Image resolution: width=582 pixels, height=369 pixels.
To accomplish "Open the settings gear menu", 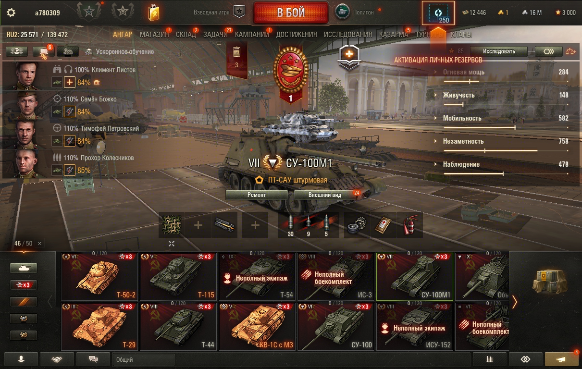I will [x=11, y=12].
